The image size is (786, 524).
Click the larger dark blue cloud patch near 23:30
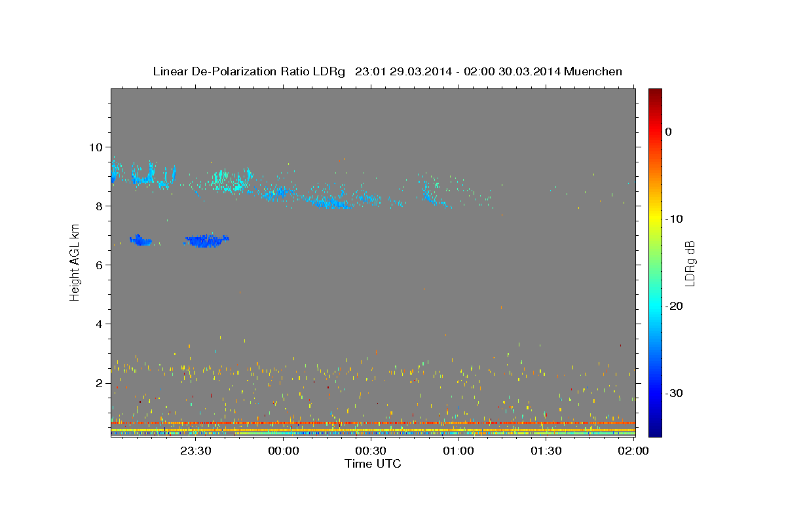pos(207,240)
